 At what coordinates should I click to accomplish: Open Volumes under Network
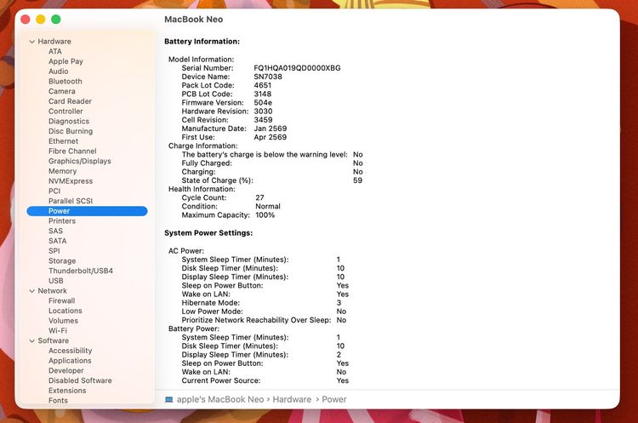coord(63,321)
